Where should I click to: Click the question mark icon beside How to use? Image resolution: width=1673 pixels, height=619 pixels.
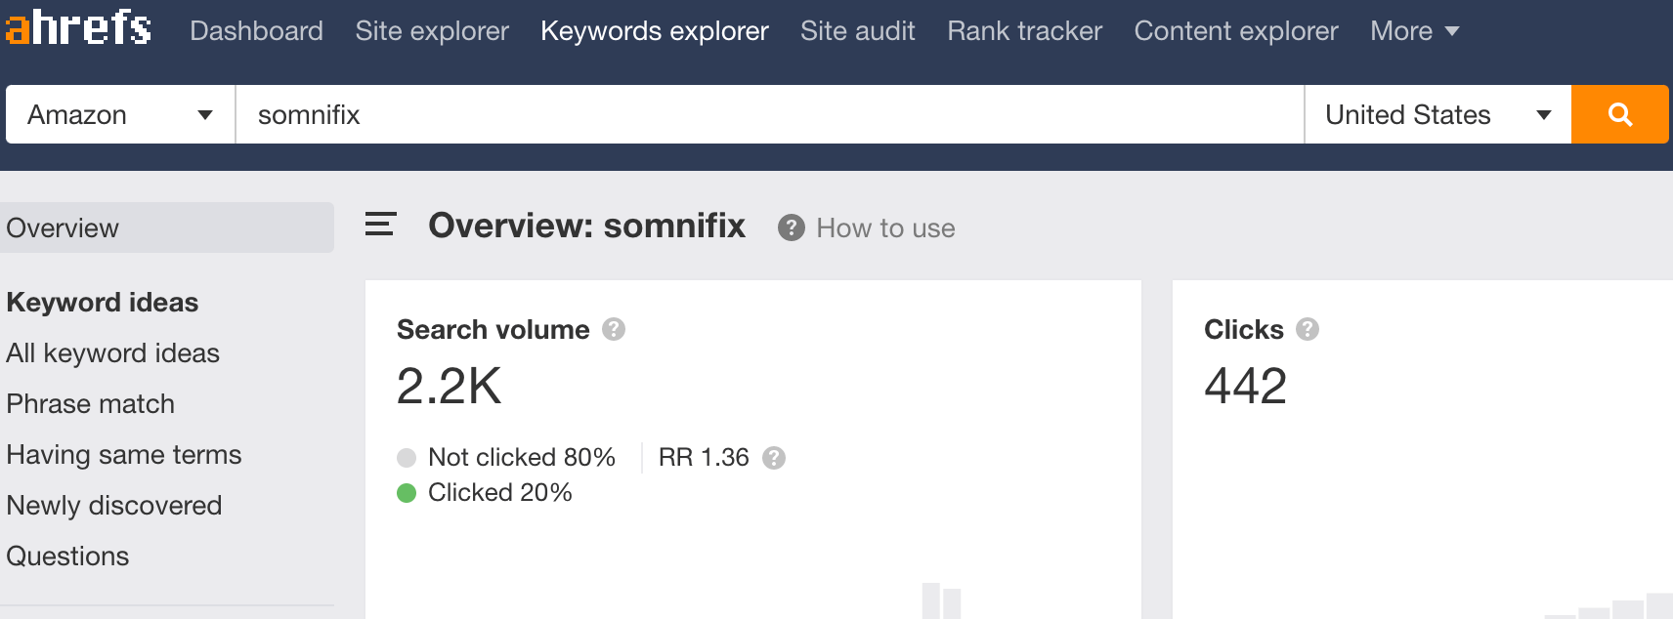click(791, 227)
